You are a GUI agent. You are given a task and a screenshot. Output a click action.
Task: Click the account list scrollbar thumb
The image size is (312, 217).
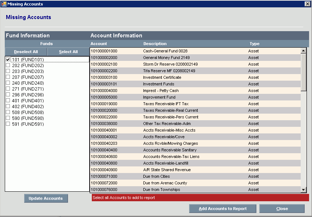(304, 72)
